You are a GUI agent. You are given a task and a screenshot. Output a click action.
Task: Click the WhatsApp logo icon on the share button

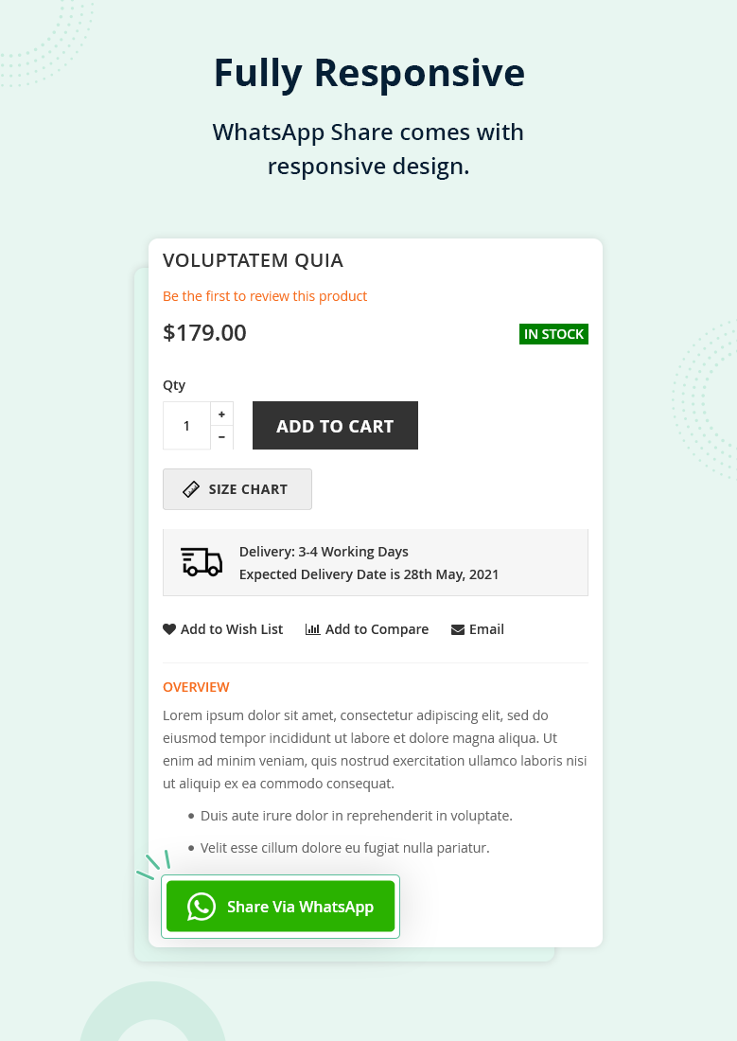coord(200,906)
